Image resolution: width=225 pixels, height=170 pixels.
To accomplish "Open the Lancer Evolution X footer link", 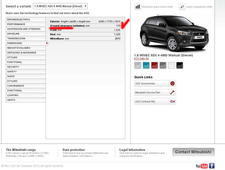I will (x=32, y=153).
